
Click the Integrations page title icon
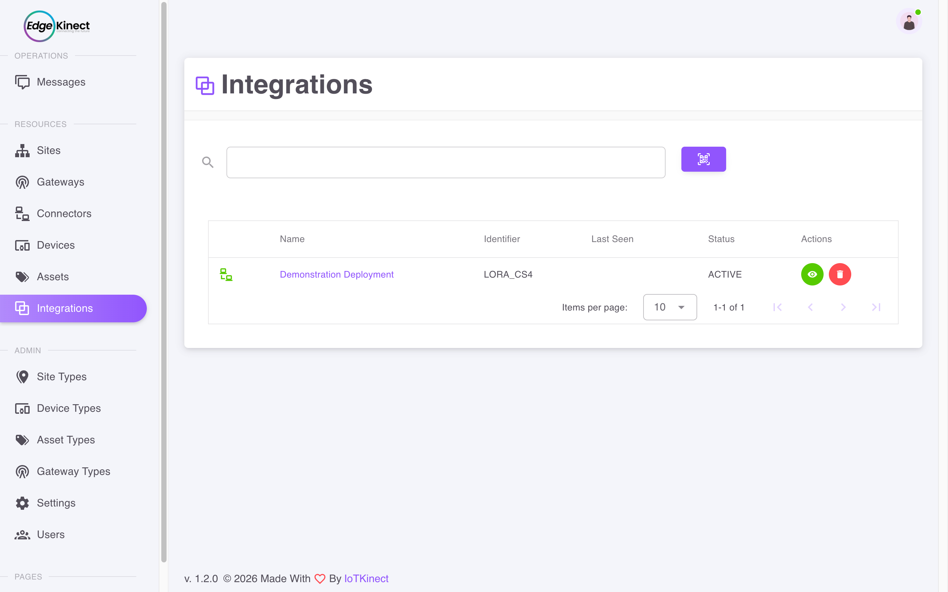tap(205, 86)
